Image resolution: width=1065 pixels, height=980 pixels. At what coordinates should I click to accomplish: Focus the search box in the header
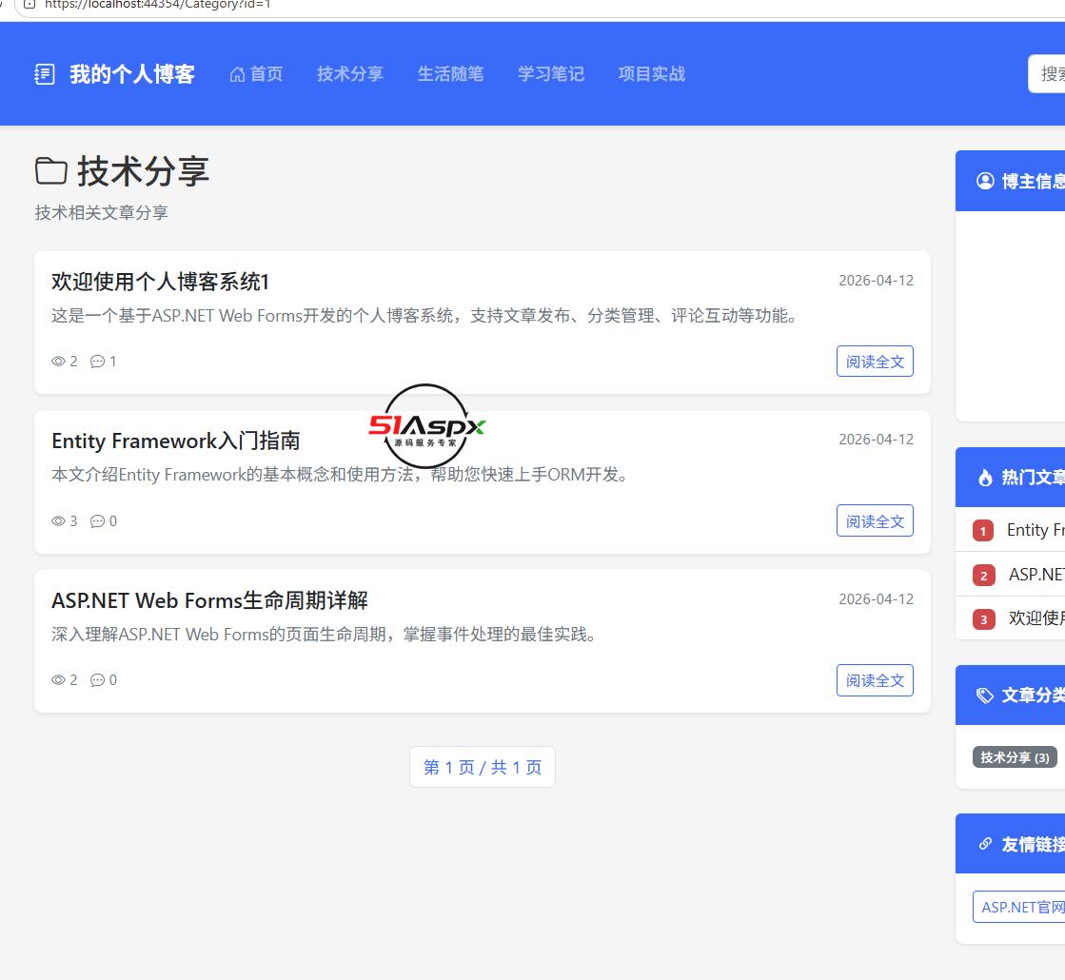pos(1047,74)
